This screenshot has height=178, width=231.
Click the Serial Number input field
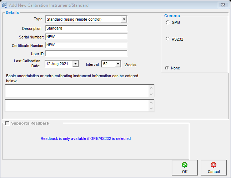coord(86,37)
